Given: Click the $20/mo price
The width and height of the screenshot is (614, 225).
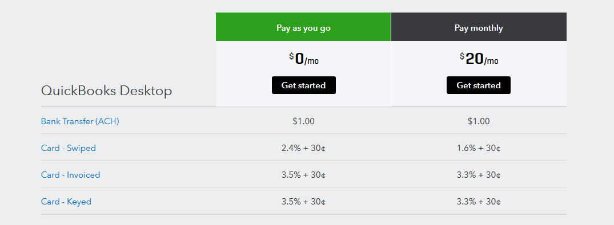Looking at the screenshot, I should point(479,59).
